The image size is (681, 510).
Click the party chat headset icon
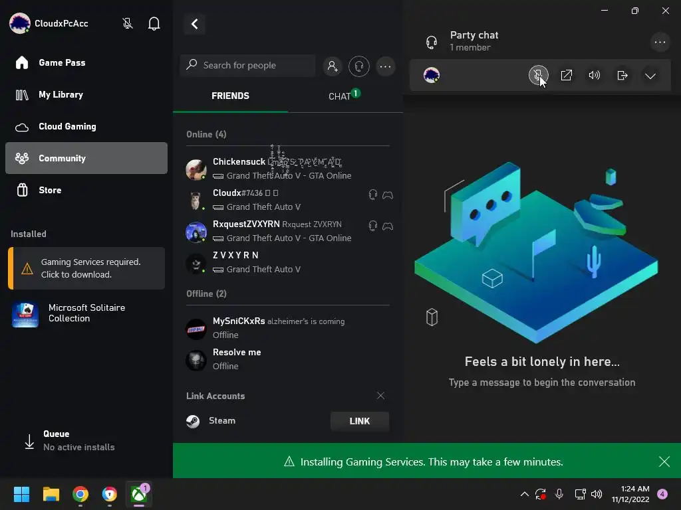pyautogui.click(x=431, y=42)
